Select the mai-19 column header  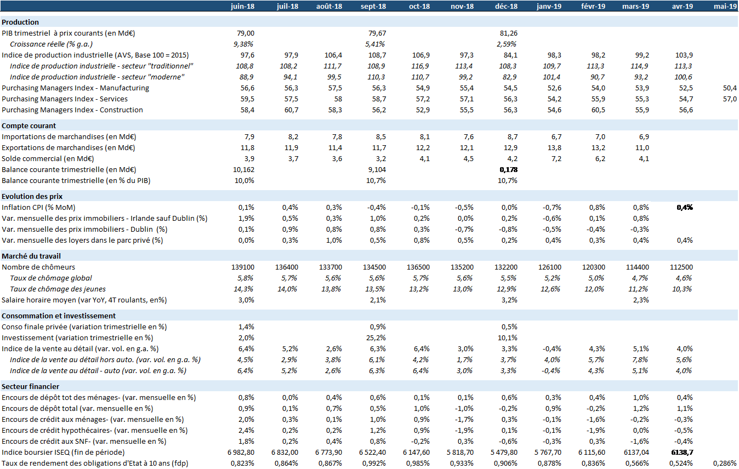coord(726,6)
